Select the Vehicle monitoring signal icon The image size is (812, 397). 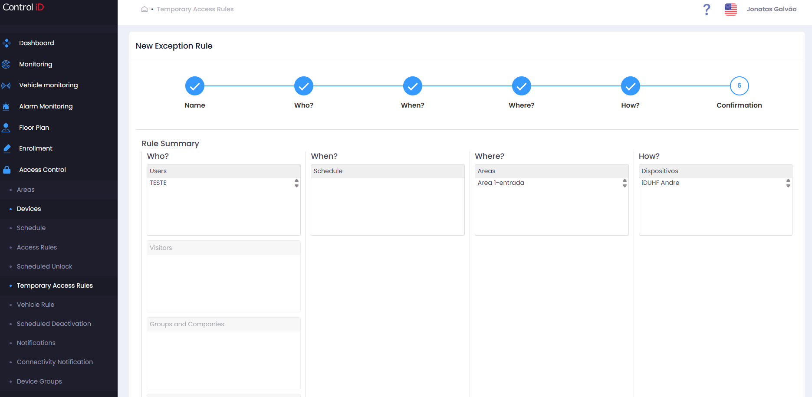pyautogui.click(x=6, y=85)
